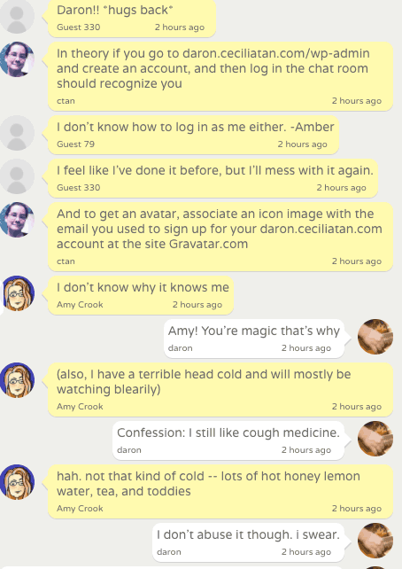Click the 'I don't abuse it though' message bubble
This screenshot has width=402, height=569.
click(x=248, y=542)
